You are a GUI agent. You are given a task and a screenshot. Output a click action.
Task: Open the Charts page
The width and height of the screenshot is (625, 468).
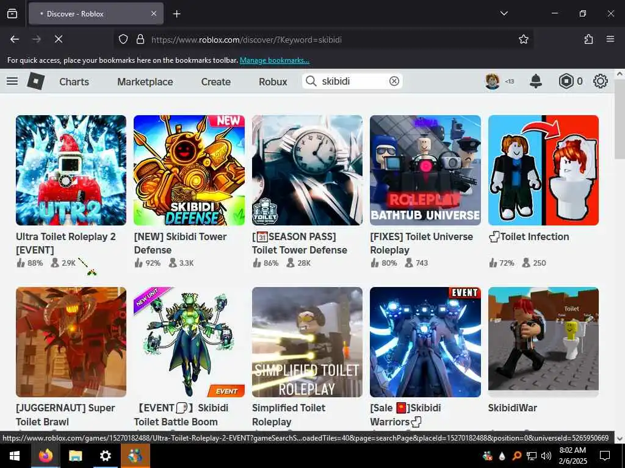[74, 82]
